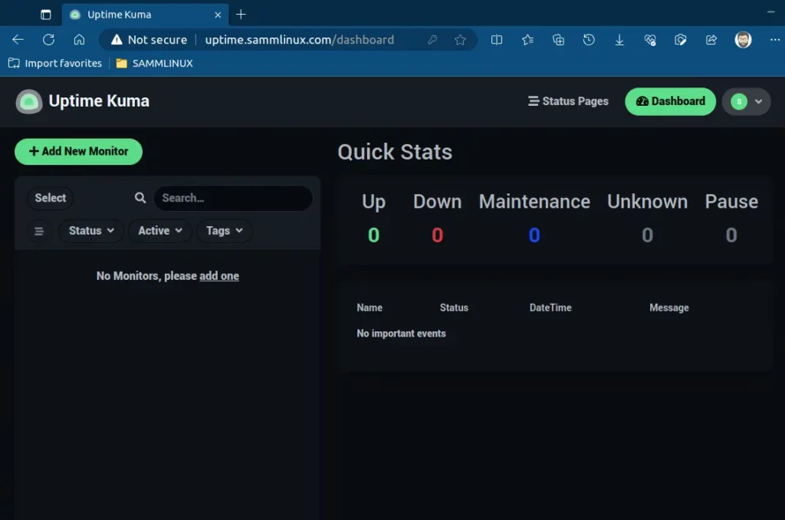Click the Quick Stats heading
The image size is (785, 520).
pos(395,152)
